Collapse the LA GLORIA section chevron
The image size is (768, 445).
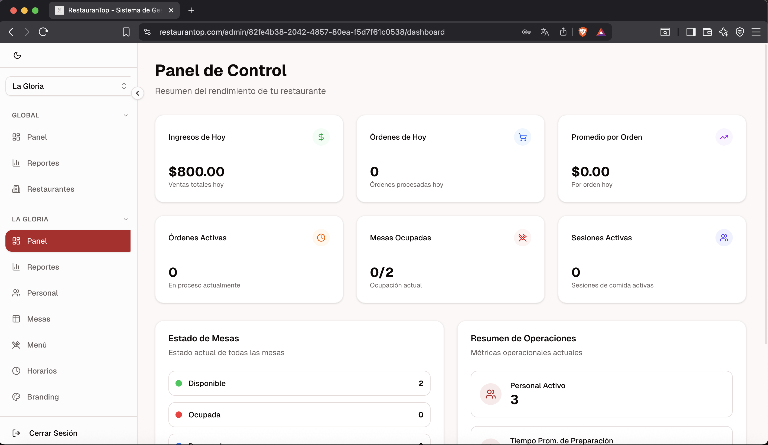coord(126,219)
